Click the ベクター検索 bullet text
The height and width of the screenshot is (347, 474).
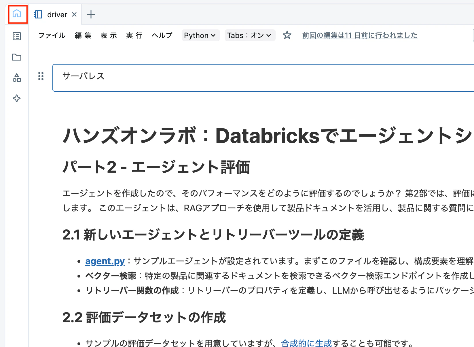111,276
